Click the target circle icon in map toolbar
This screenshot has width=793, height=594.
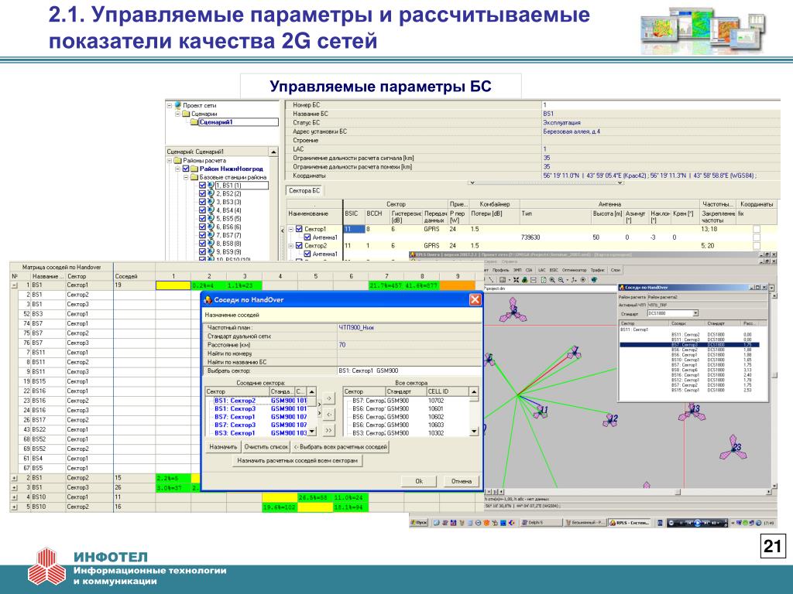tap(582, 280)
